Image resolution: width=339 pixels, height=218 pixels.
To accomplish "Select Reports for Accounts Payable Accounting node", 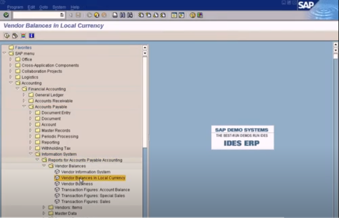I will (x=85, y=160).
